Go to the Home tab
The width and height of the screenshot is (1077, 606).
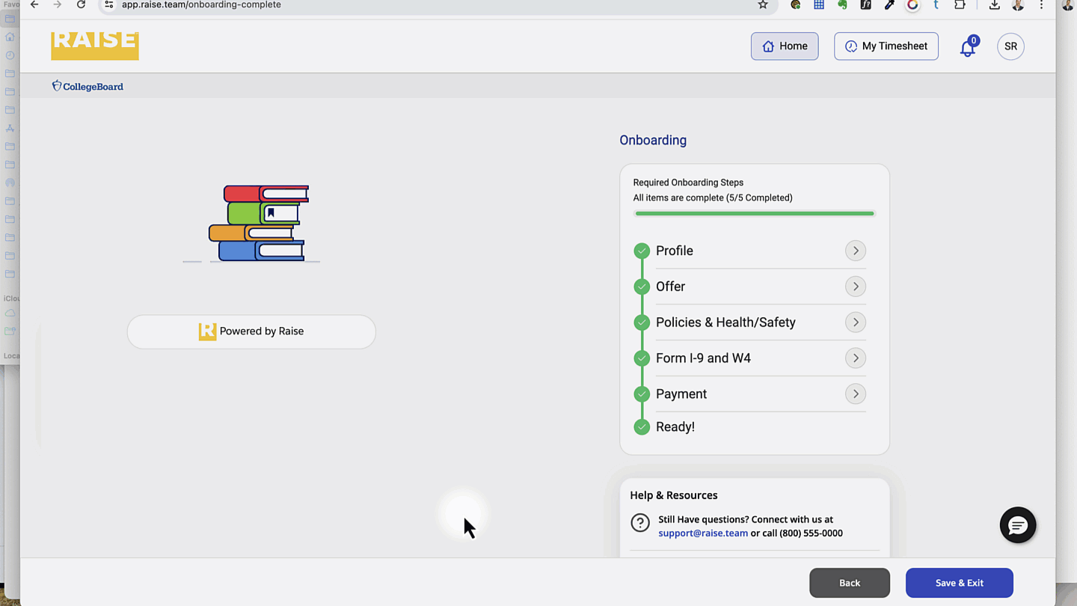coord(785,46)
